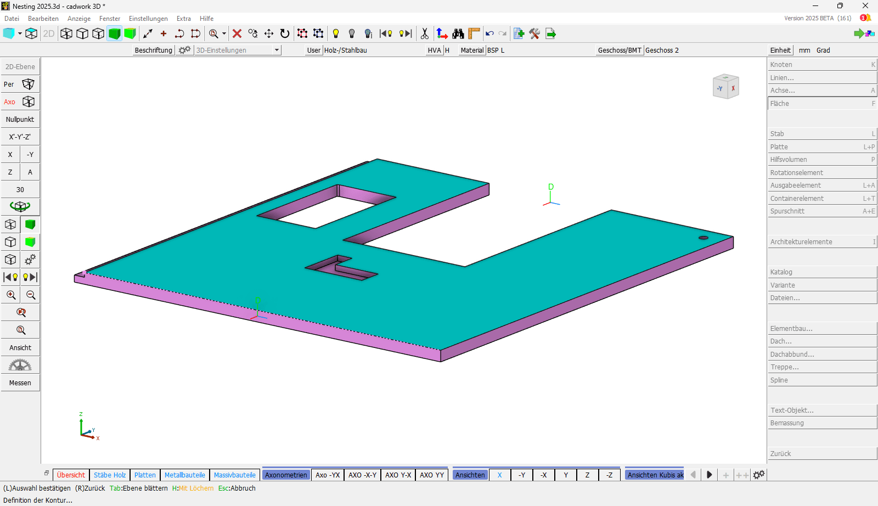
Task: Open the Datei menu
Action: (x=12, y=18)
